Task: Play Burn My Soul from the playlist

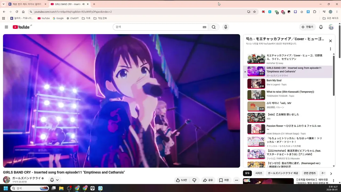Action: coord(288,83)
